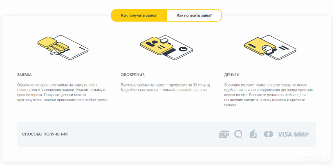Select the bank card payment method icon
334x166 pixels.
224,134
